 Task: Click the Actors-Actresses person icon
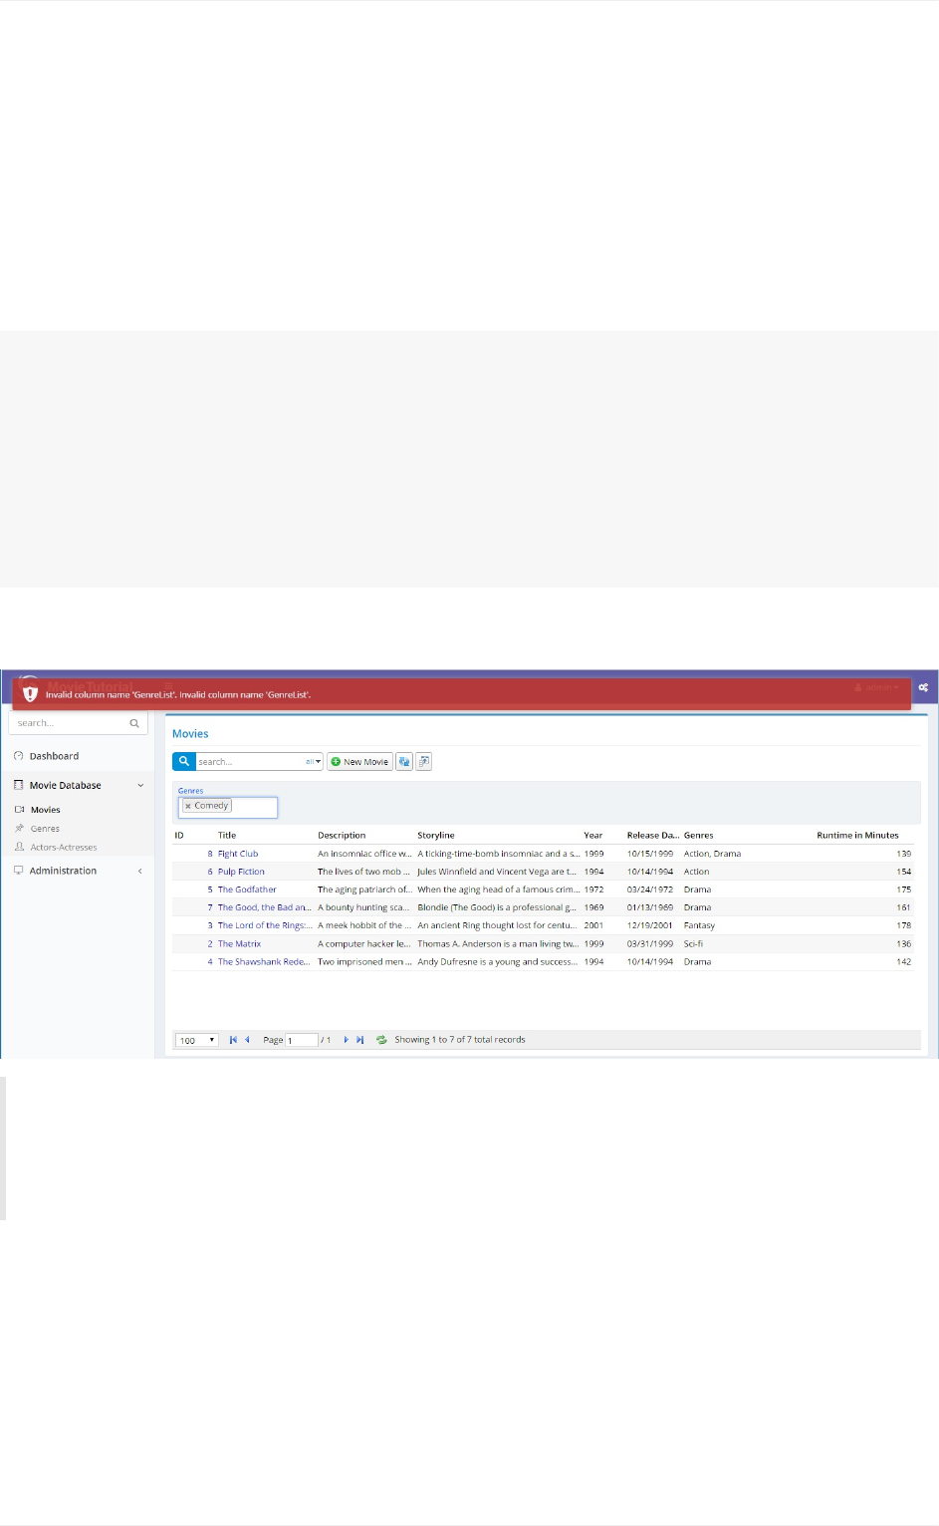pyautogui.click(x=19, y=847)
